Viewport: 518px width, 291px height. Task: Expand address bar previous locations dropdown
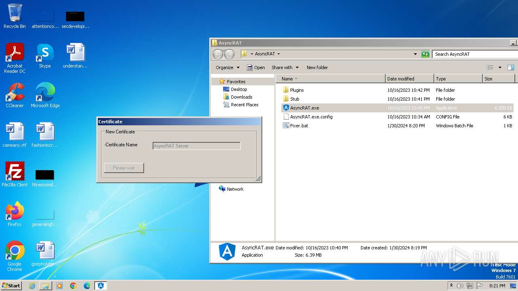pos(415,54)
